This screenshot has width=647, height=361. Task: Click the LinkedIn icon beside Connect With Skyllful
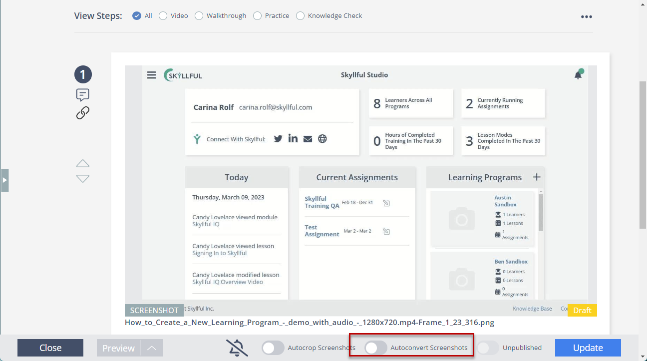point(293,138)
